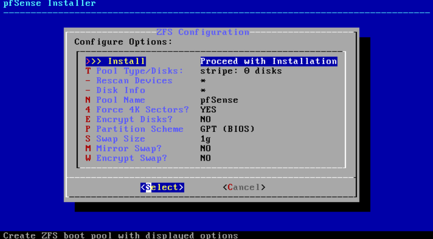Open the Partition Scheme option
The height and width of the screenshot is (239, 433).
[139, 129]
